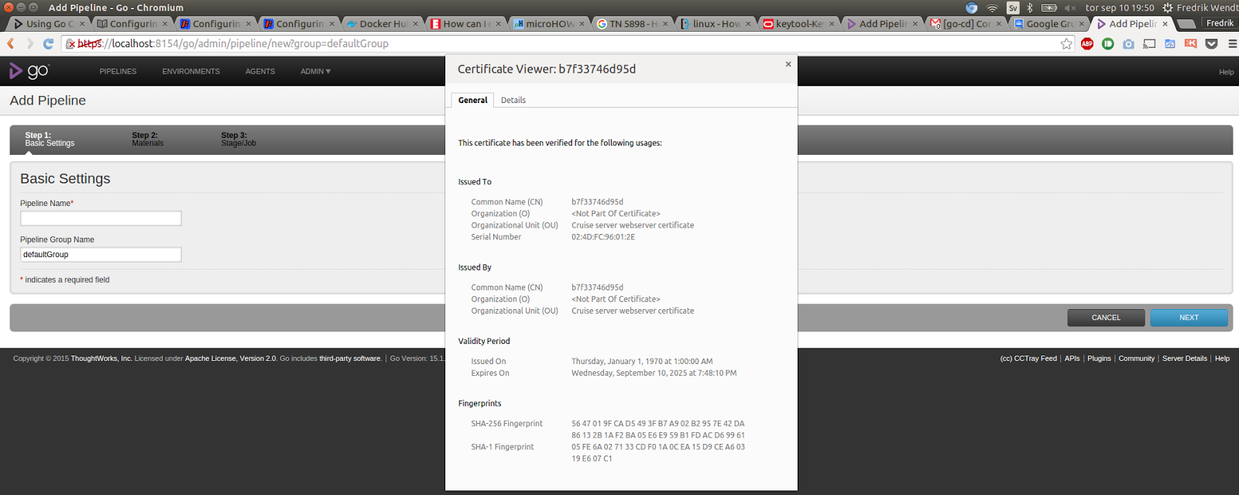Select the General tab of certificate viewer
The width and height of the screenshot is (1239, 495).
[472, 100]
